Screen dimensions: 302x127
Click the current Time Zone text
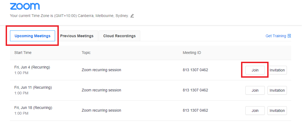click(69, 16)
